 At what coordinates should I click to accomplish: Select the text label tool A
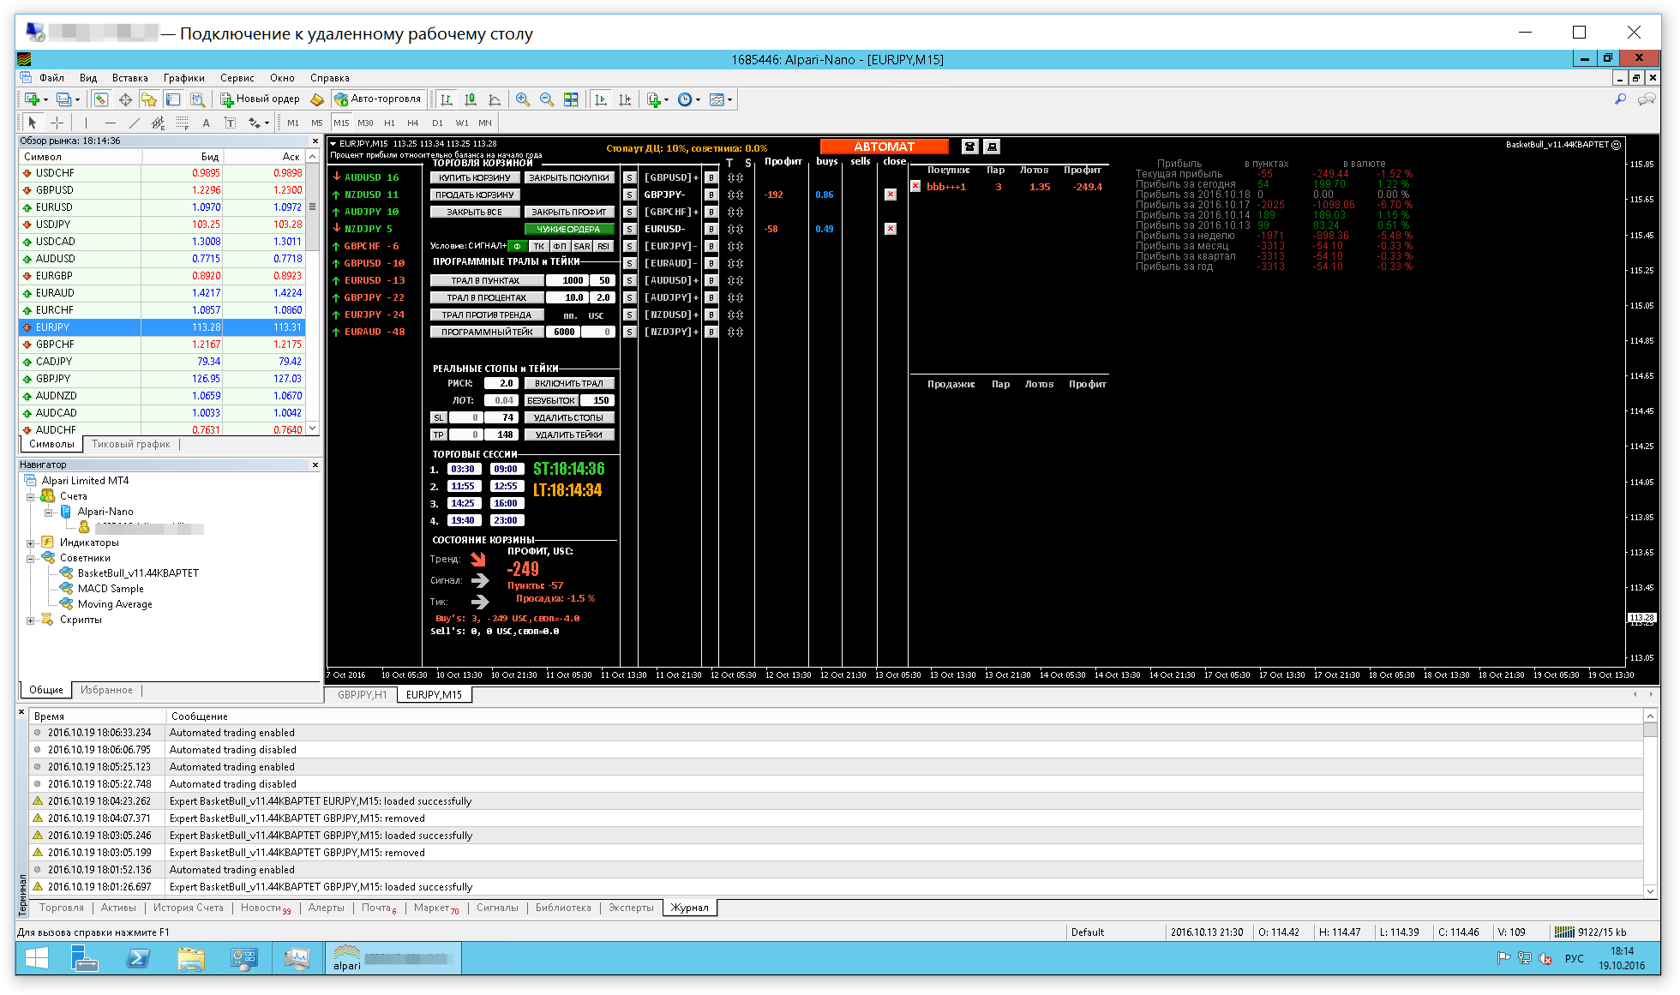(x=206, y=123)
